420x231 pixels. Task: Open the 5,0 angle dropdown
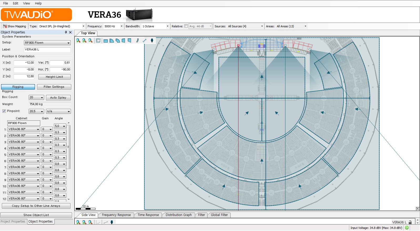[60, 126]
